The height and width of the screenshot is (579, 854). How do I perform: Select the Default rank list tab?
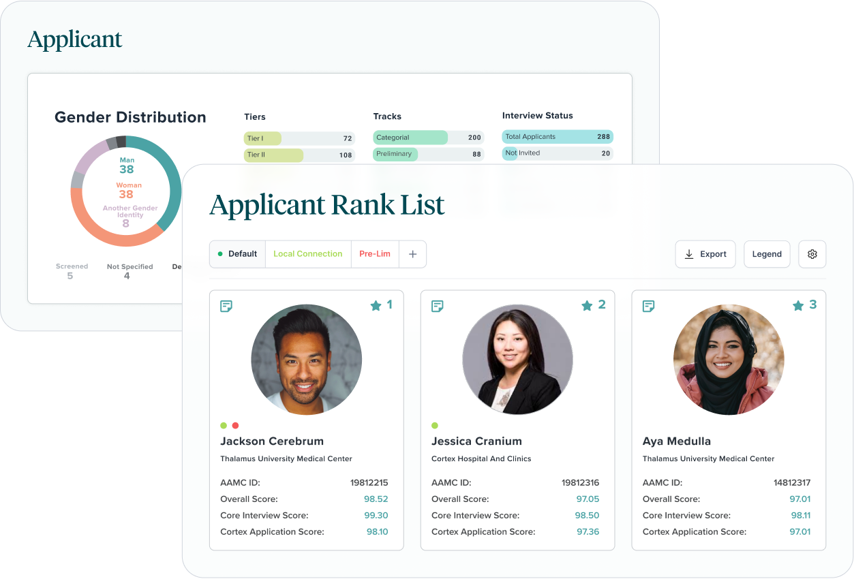[237, 254]
